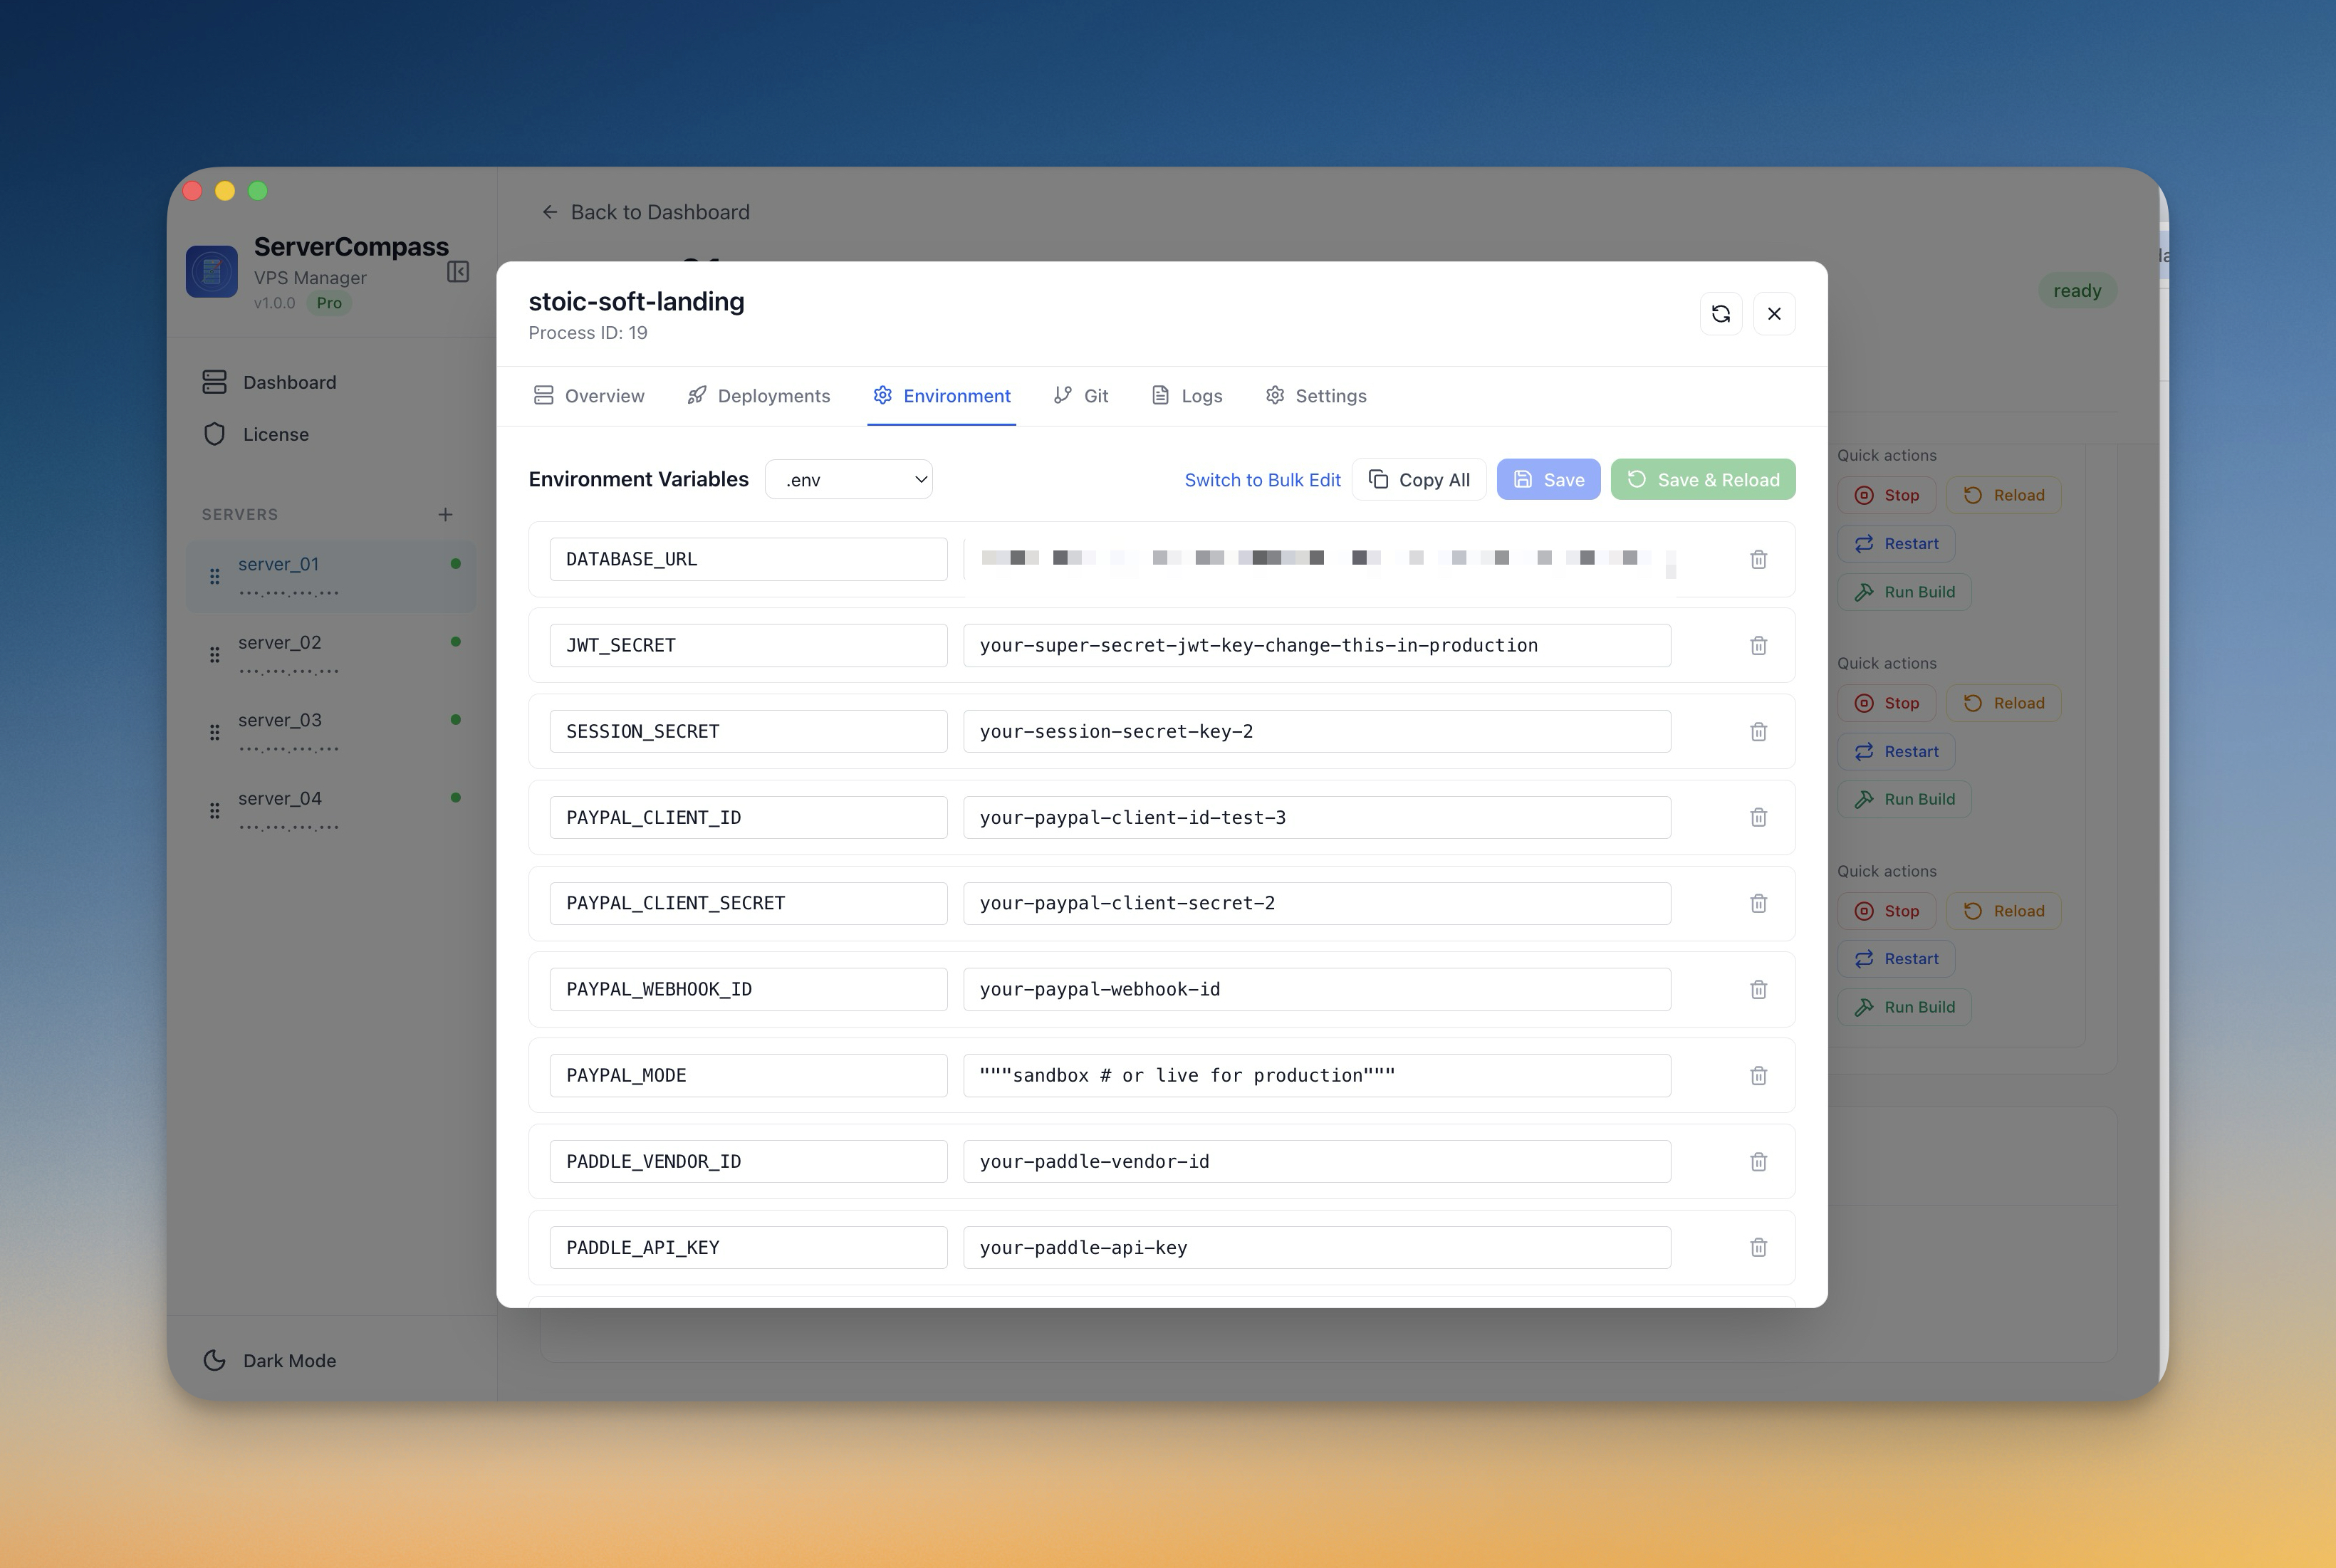
Task: Click the refresh icon in the modal header
Action: [1720, 314]
